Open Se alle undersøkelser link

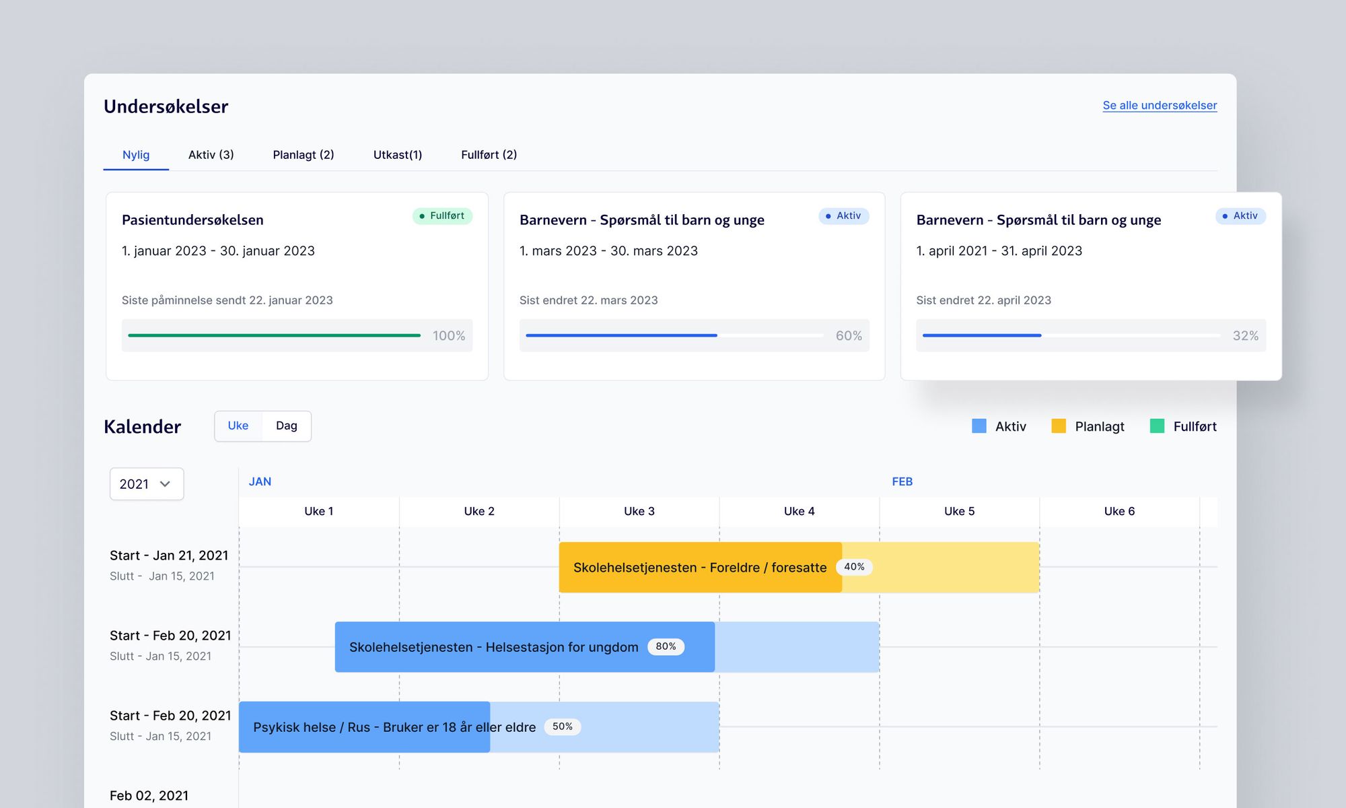1159,105
